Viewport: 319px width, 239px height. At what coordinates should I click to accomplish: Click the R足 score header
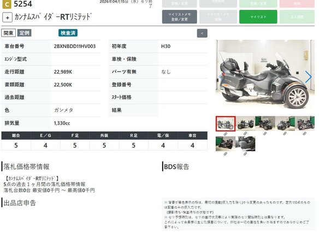134,135
